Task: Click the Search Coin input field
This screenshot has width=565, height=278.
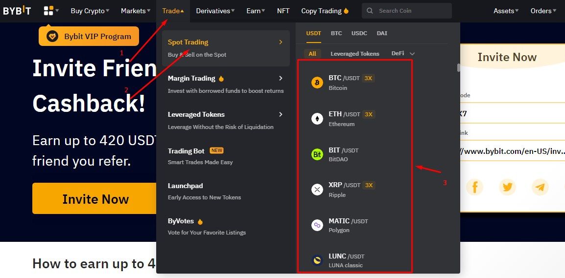Action: (x=407, y=11)
